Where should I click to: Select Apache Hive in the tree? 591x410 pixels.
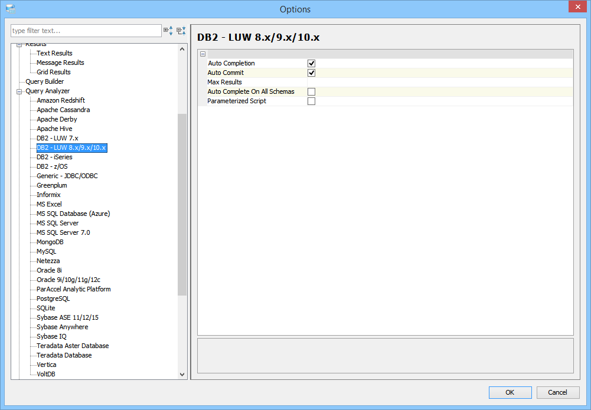tap(54, 129)
